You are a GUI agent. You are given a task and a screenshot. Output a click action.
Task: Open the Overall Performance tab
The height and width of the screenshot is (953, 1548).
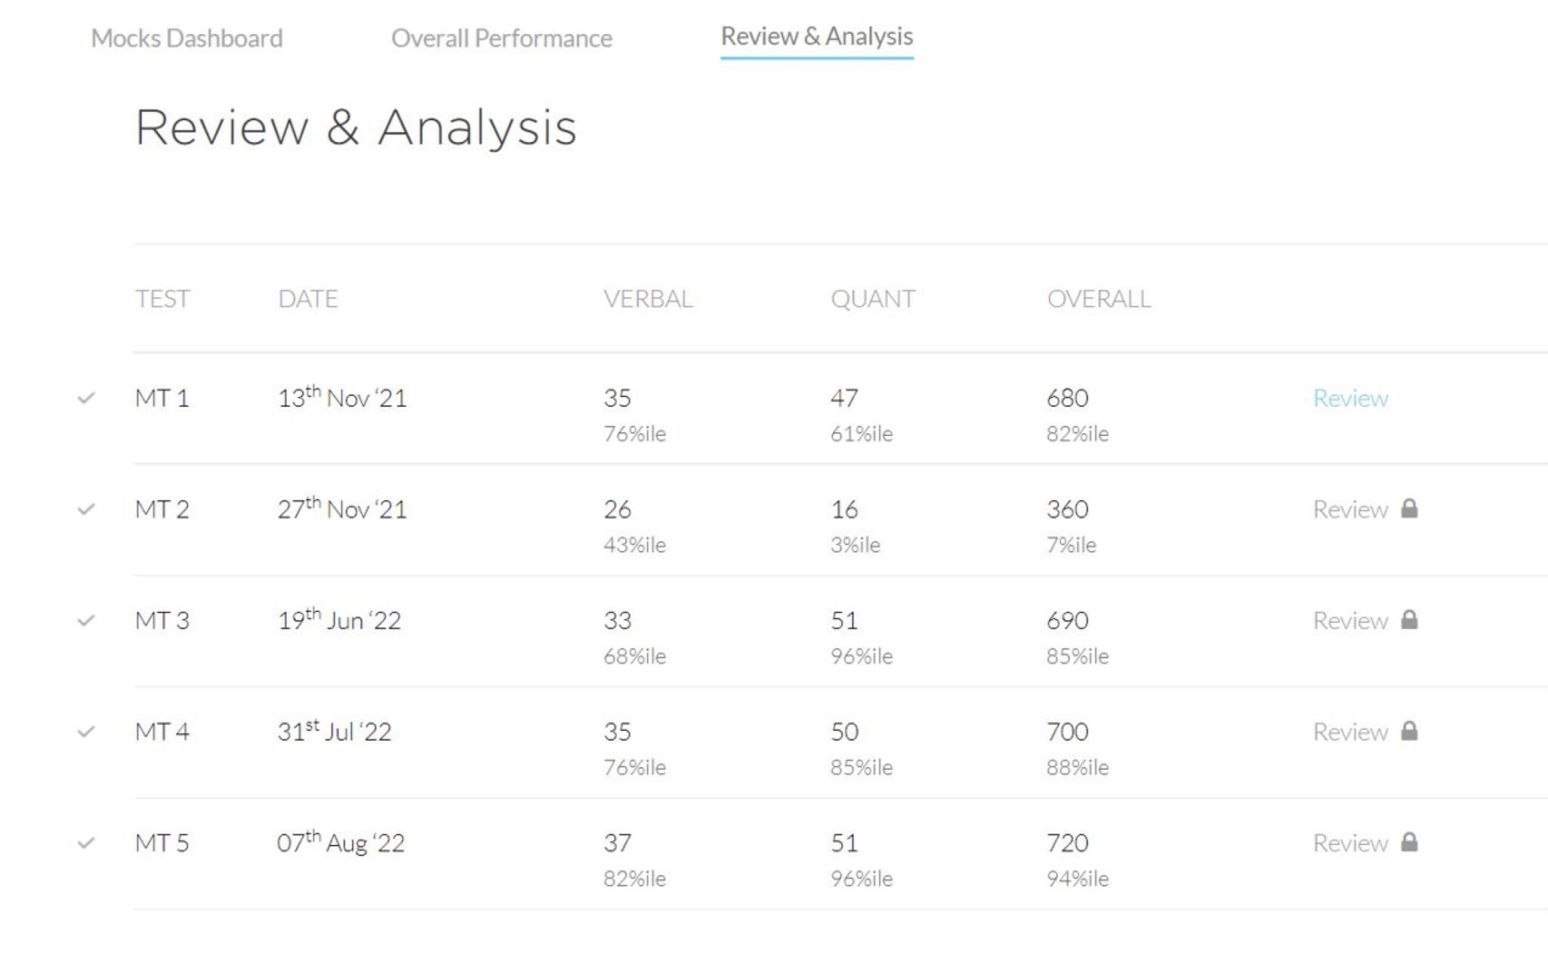(500, 37)
